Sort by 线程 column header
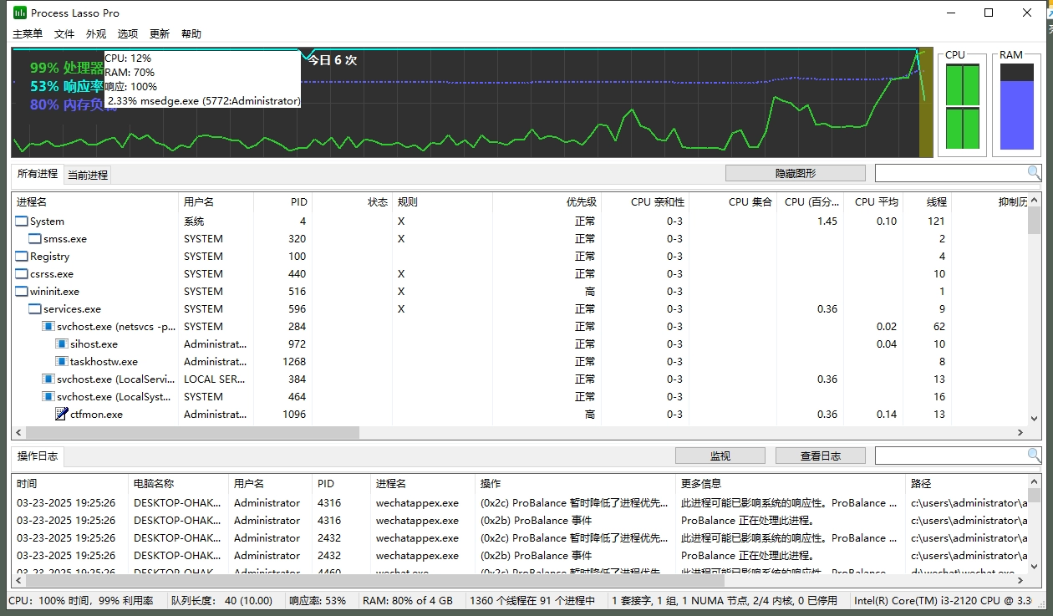 pyautogui.click(x=926, y=201)
